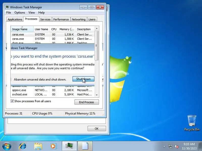This screenshot has width=202, height=151.
Task: Click process list scroll down arrow
Action: [x=97, y=95]
